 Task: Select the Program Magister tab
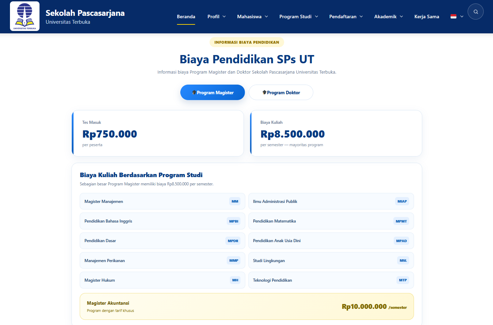point(213,93)
